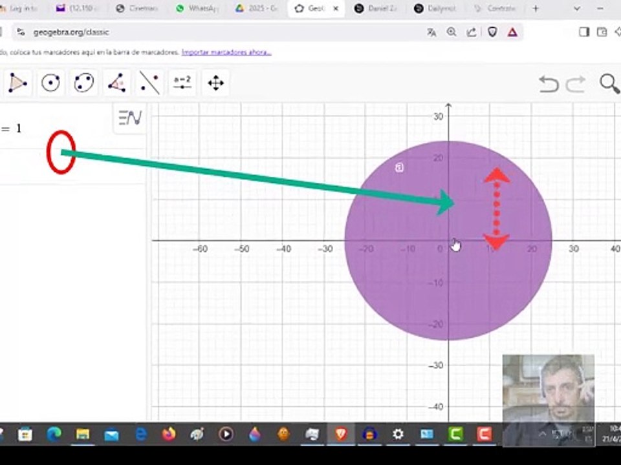Open the green Camtasia icon in taskbar
This screenshot has width=621, height=465.
(x=456, y=434)
